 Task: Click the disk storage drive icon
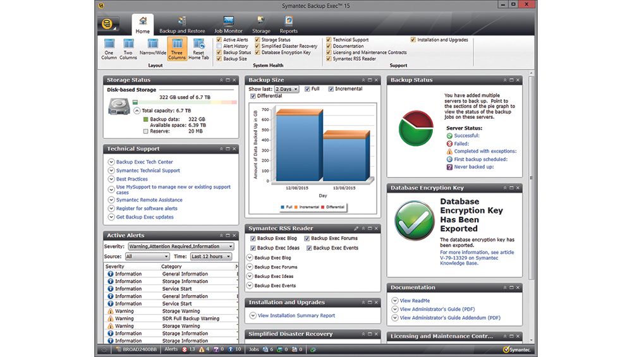tap(119, 107)
